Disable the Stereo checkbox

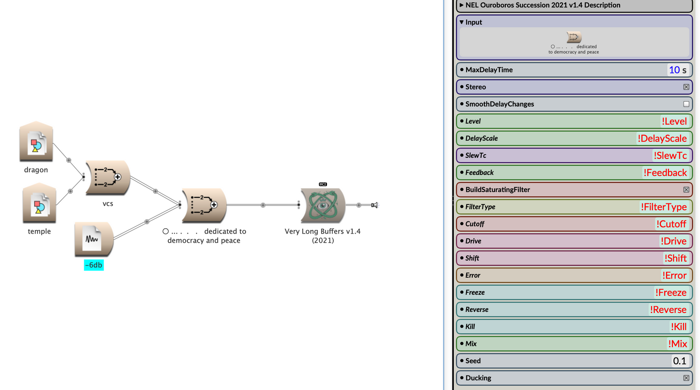point(686,87)
